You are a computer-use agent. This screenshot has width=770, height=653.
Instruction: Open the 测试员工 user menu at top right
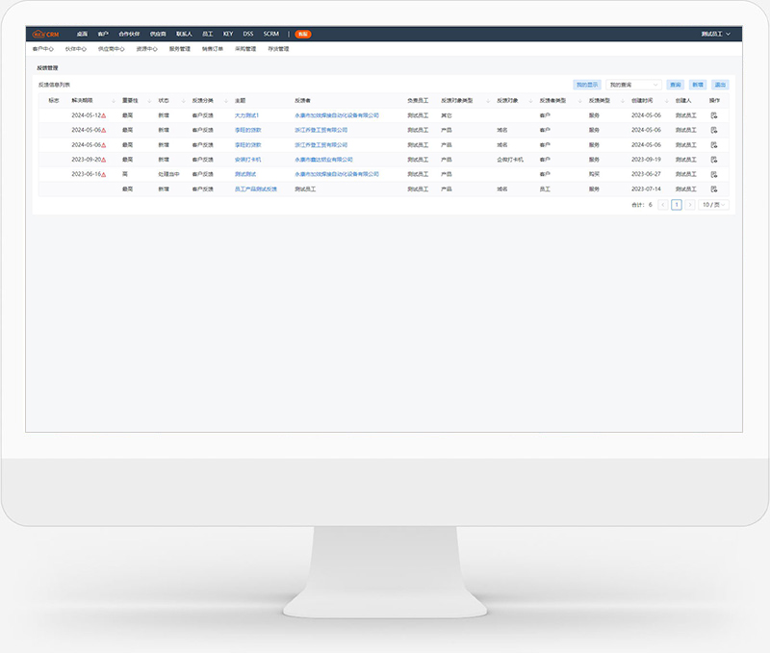pos(716,34)
